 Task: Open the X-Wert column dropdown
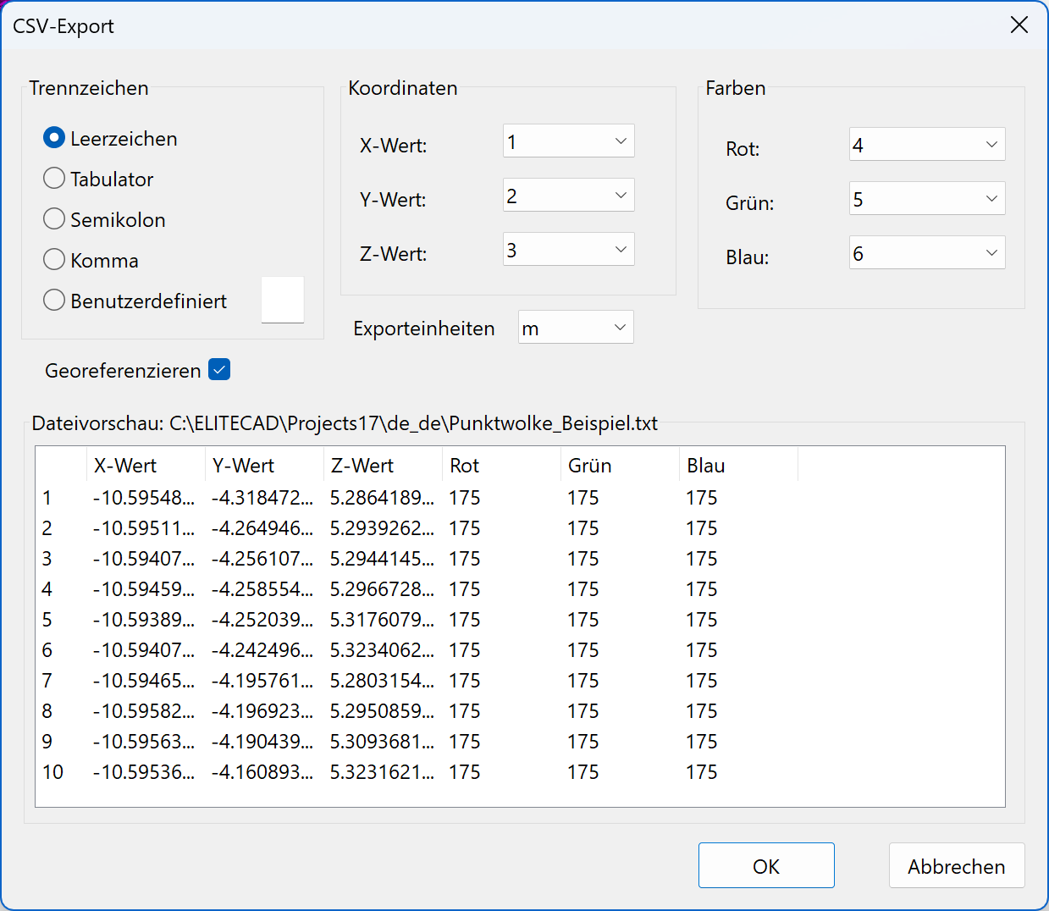click(568, 141)
